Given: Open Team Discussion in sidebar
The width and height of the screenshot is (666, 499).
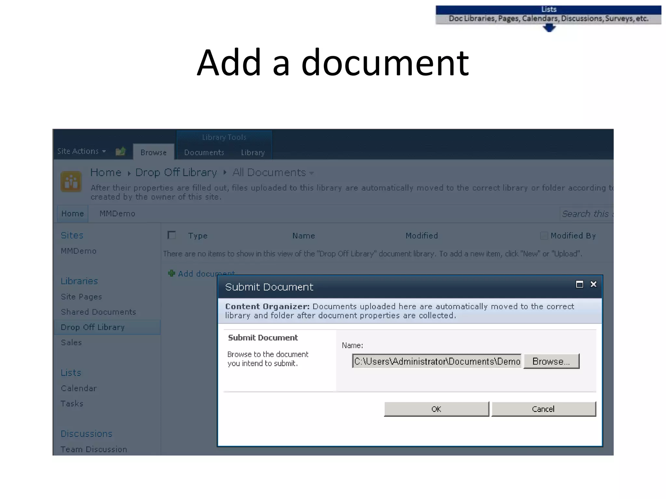Looking at the screenshot, I should point(94,449).
